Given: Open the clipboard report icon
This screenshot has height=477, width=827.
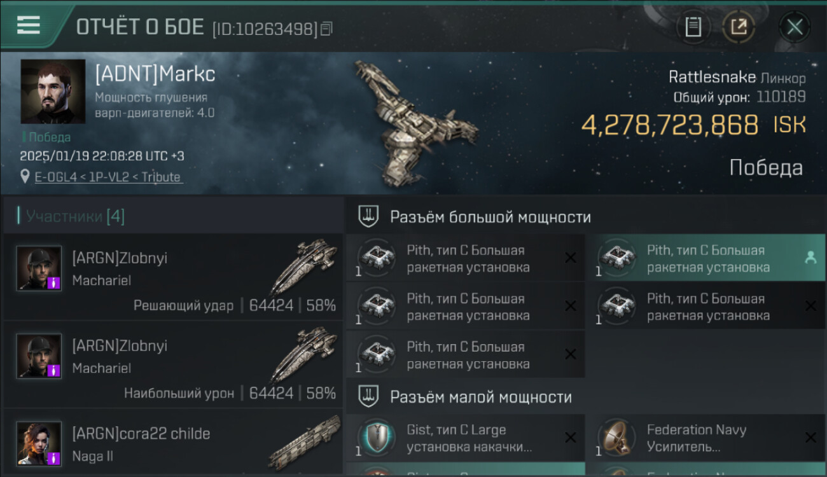Looking at the screenshot, I should coord(693,27).
